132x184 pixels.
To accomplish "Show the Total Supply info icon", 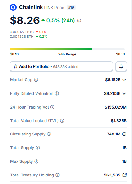I will click(x=38, y=148).
